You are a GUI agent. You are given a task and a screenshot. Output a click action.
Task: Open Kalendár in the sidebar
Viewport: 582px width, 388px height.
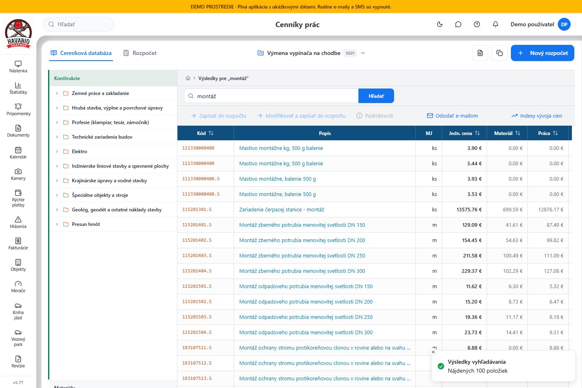pos(18,153)
